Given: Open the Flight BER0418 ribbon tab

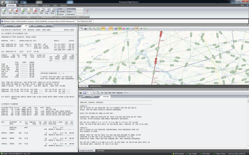Looking at the screenshot, I should [x=29, y=5].
